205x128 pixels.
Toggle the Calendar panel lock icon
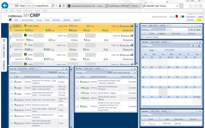pos(172,42)
